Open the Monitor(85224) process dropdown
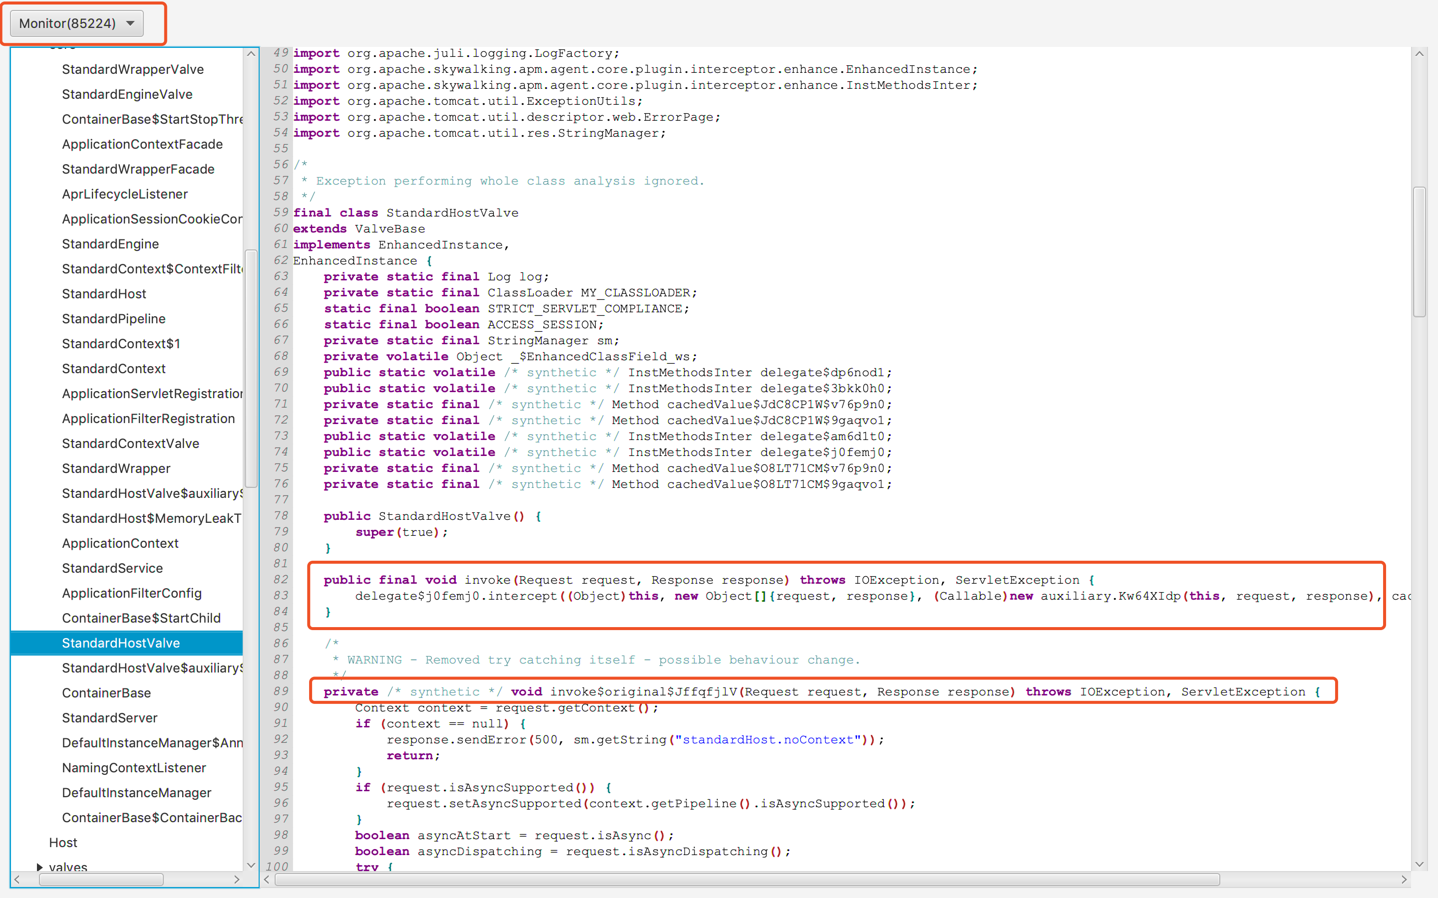Screen dimensions: 1438x898 pyautogui.click(x=77, y=23)
